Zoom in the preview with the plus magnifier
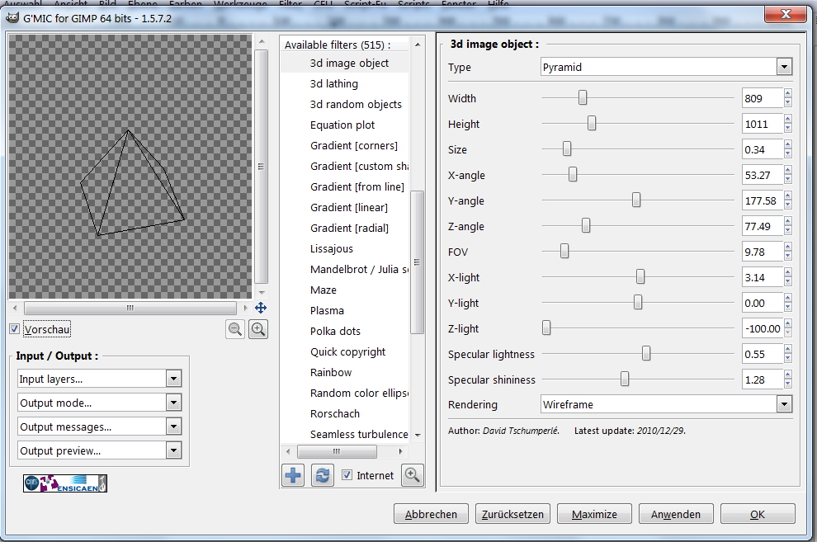 [x=258, y=329]
